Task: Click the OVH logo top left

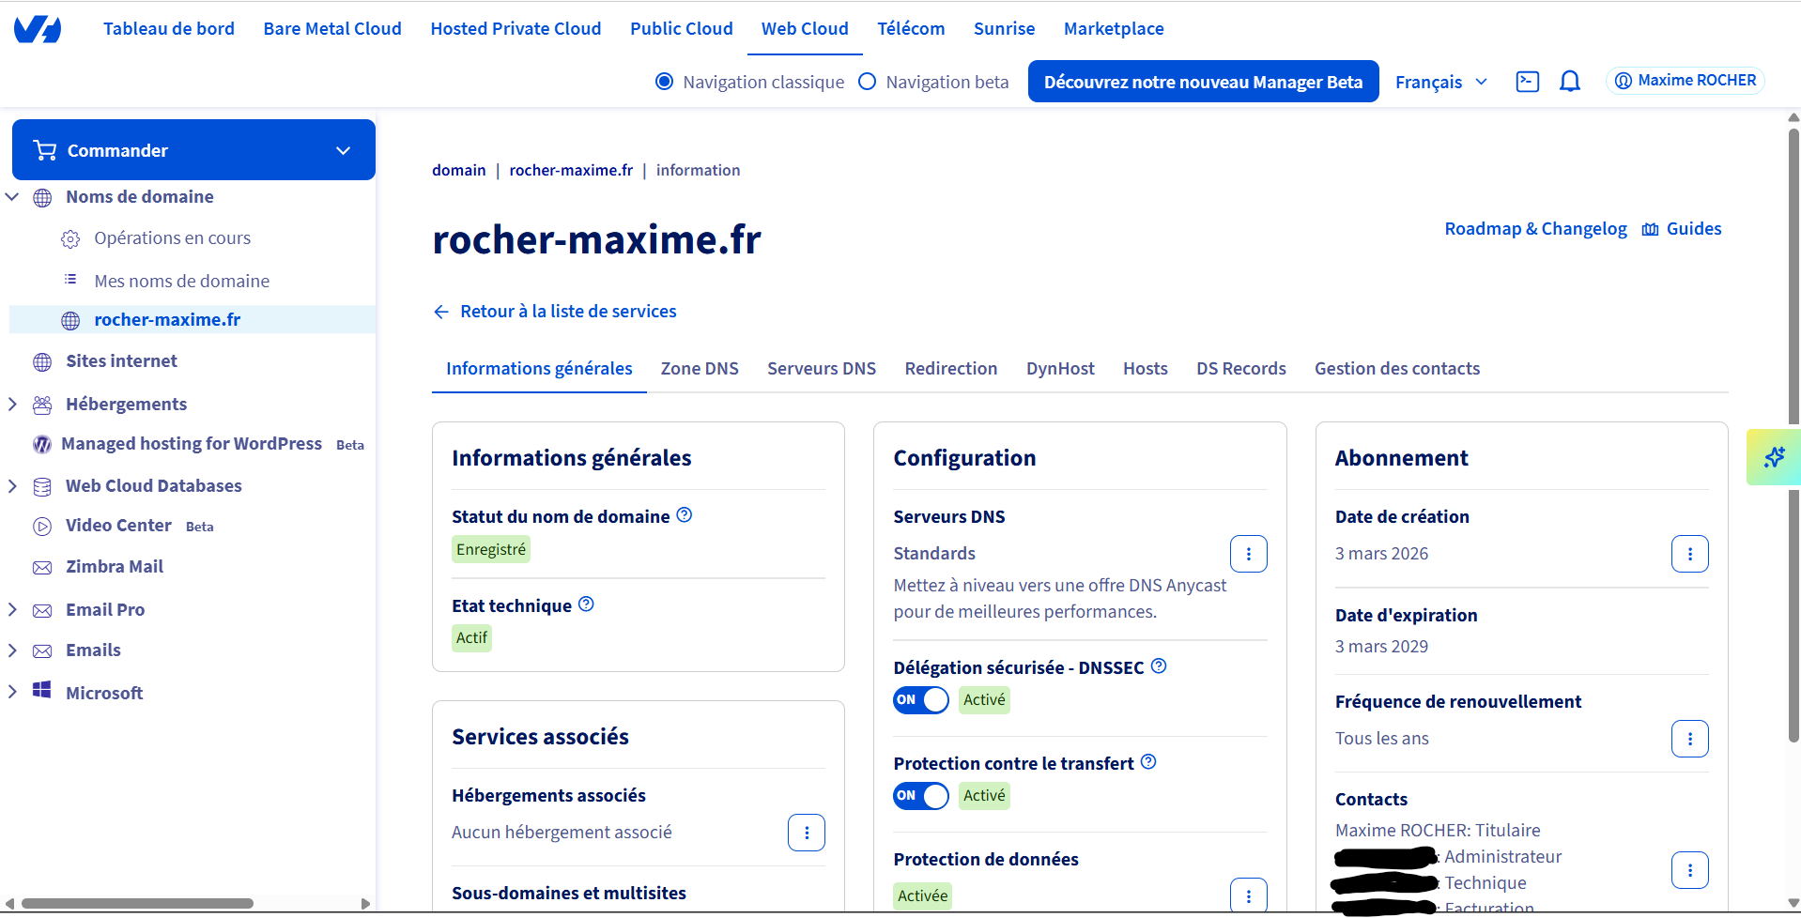Action: 38,28
